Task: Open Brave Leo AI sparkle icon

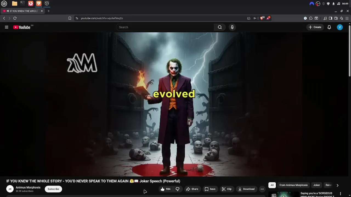Action: 341,18
